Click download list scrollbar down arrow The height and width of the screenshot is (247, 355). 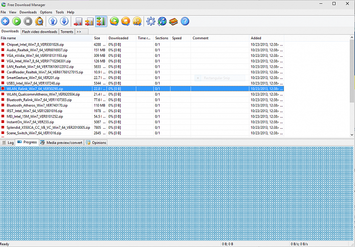coord(352,135)
